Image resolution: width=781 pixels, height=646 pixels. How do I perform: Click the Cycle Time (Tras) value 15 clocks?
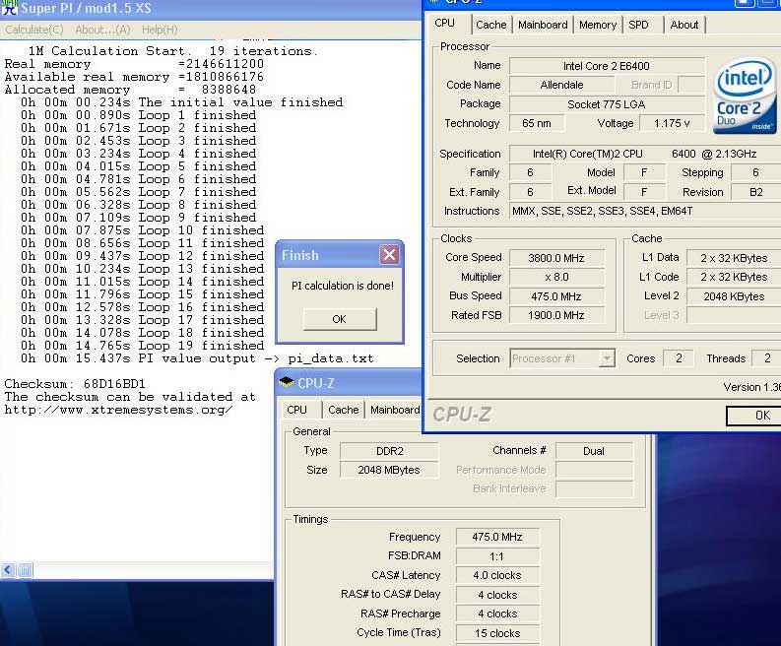click(x=497, y=633)
